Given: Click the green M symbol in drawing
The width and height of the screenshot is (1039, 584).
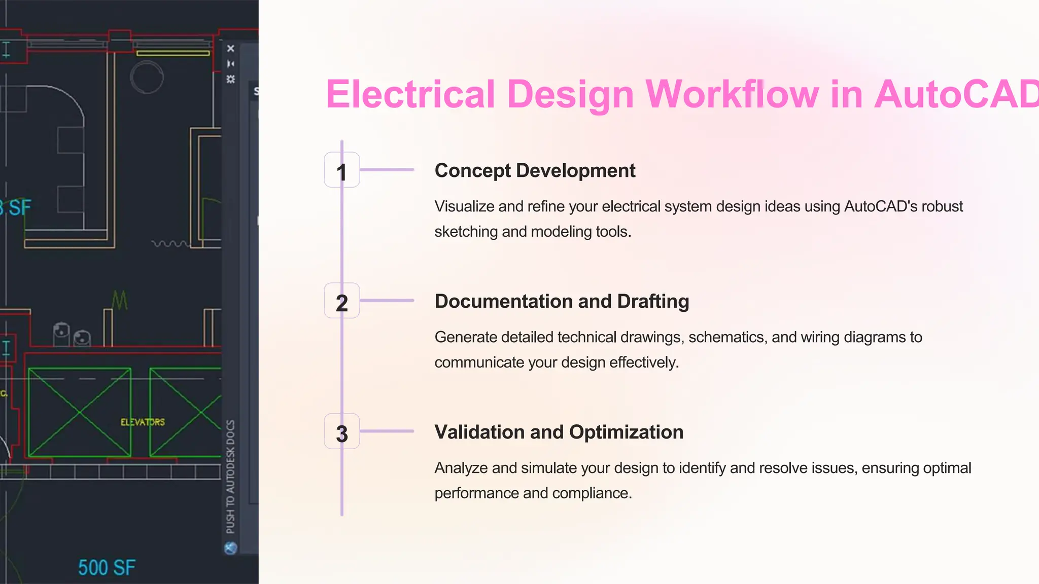Looking at the screenshot, I should point(120,300).
